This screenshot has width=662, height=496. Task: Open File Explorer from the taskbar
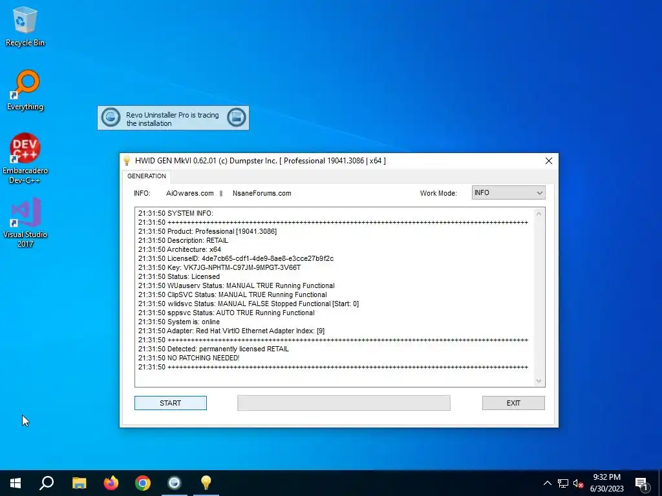[79, 483]
